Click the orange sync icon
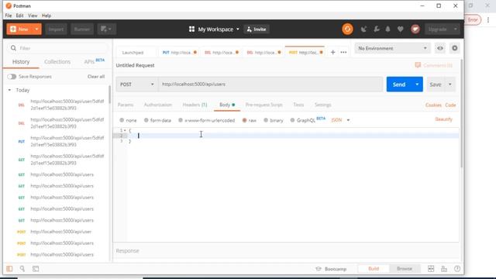This screenshot has width=496, height=279. click(347, 29)
